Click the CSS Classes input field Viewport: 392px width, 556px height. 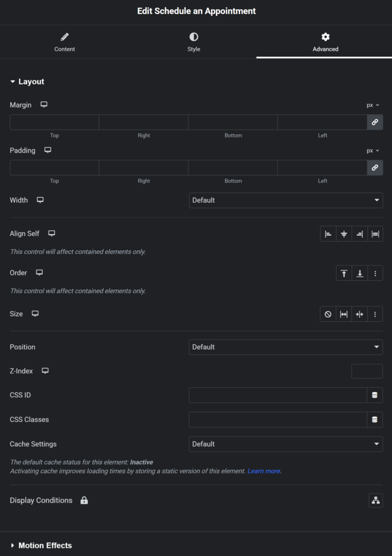278,420
